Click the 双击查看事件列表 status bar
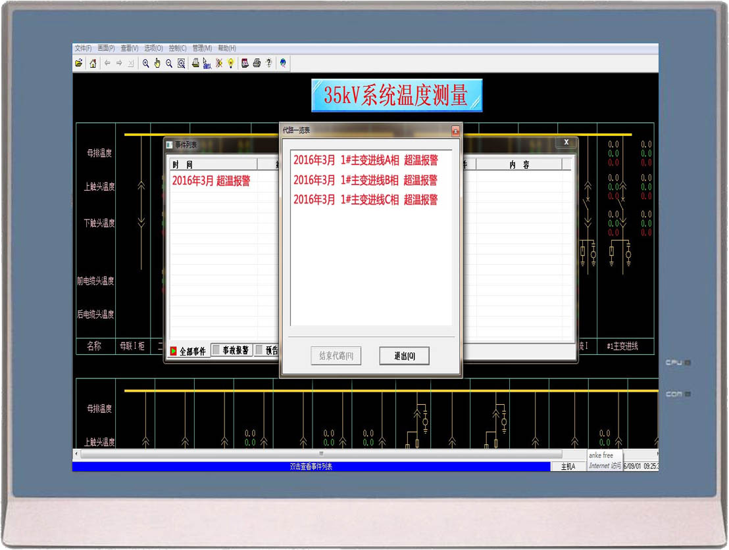The image size is (729, 550). (311, 467)
